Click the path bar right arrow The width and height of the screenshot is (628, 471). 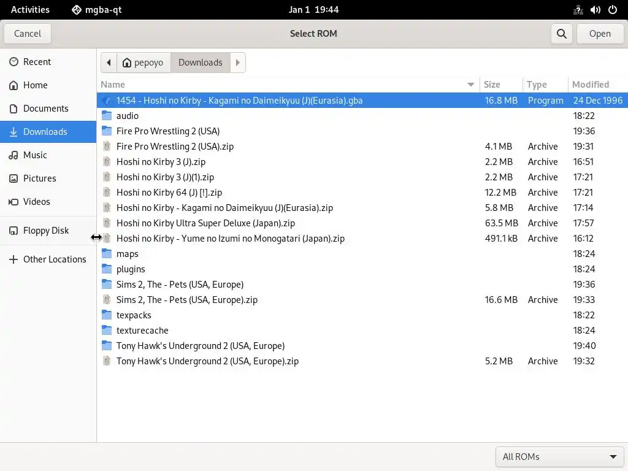pyautogui.click(x=238, y=63)
